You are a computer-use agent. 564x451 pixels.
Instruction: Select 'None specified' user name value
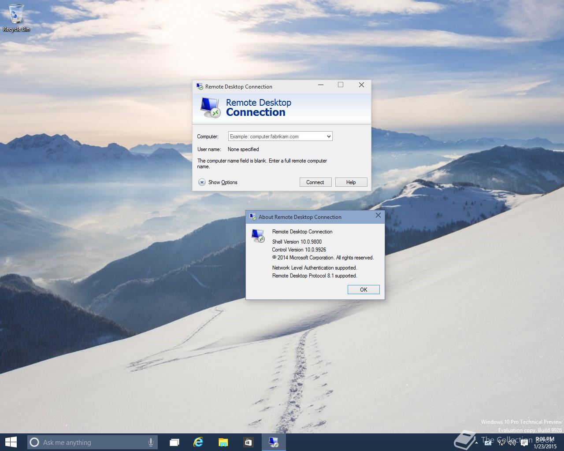click(243, 149)
